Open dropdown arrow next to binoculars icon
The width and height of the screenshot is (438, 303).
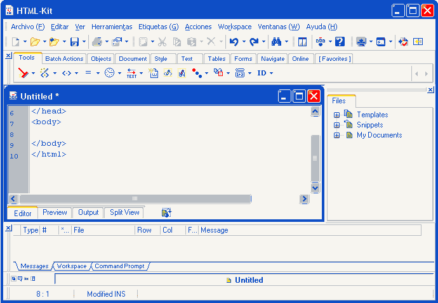[x=286, y=42]
